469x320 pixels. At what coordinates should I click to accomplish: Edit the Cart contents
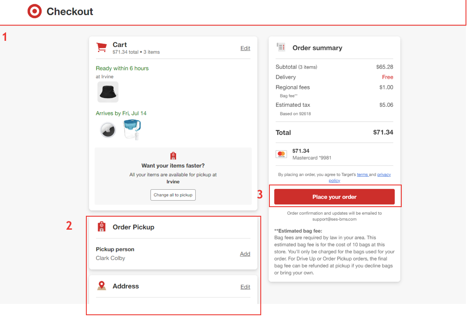245,48
